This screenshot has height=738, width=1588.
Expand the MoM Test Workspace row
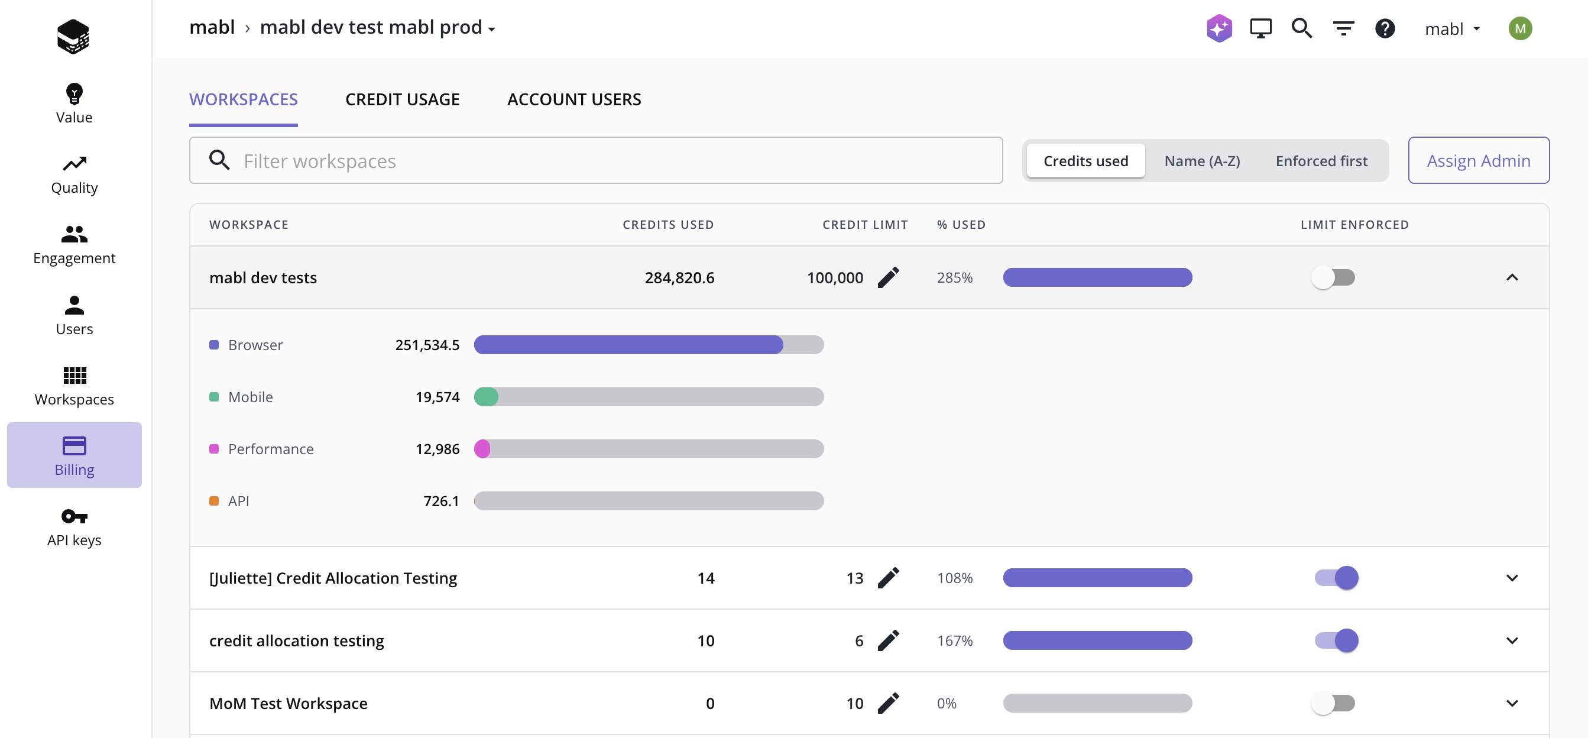pos(1512,703)
